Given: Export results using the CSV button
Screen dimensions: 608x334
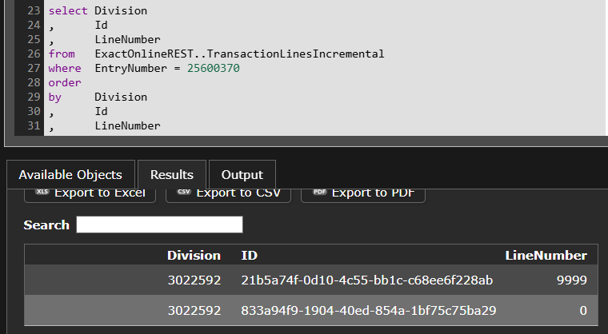Looking at the screenshot, I should pos(228,193).
